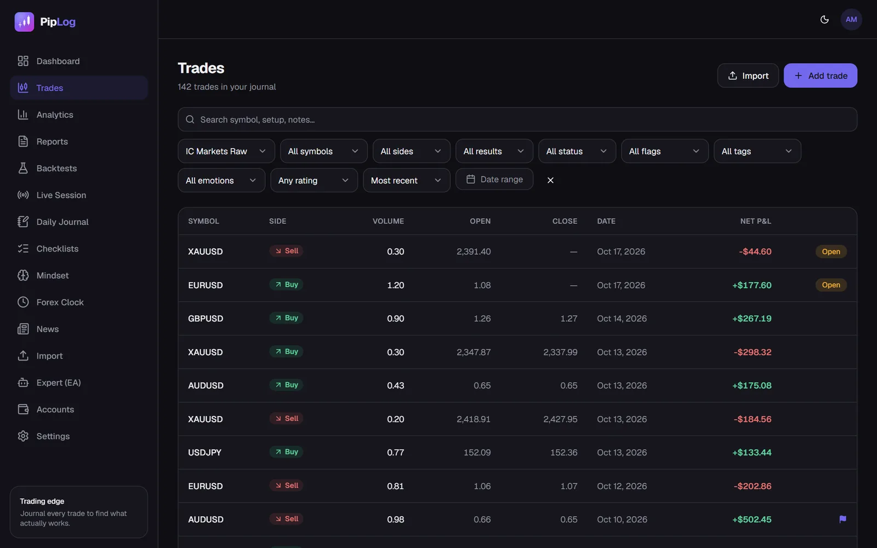Open Most recent sort dropdown
The height and width of the screenshot is (548, 877).
(406, 180)
